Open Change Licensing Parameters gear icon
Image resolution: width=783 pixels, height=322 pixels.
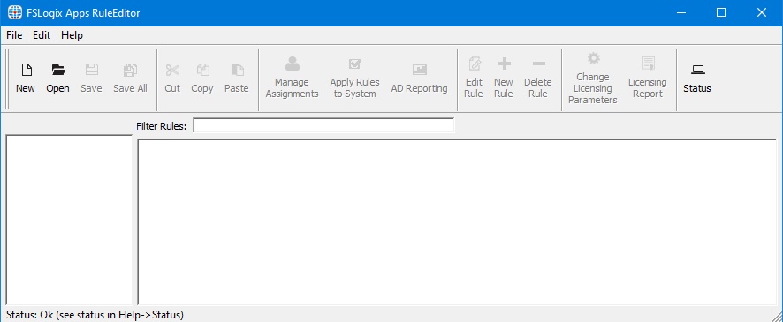pos(593,59)
